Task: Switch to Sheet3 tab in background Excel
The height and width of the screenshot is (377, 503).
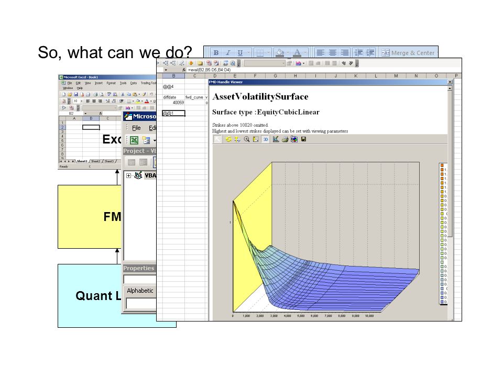Action: tap(109, 161)
